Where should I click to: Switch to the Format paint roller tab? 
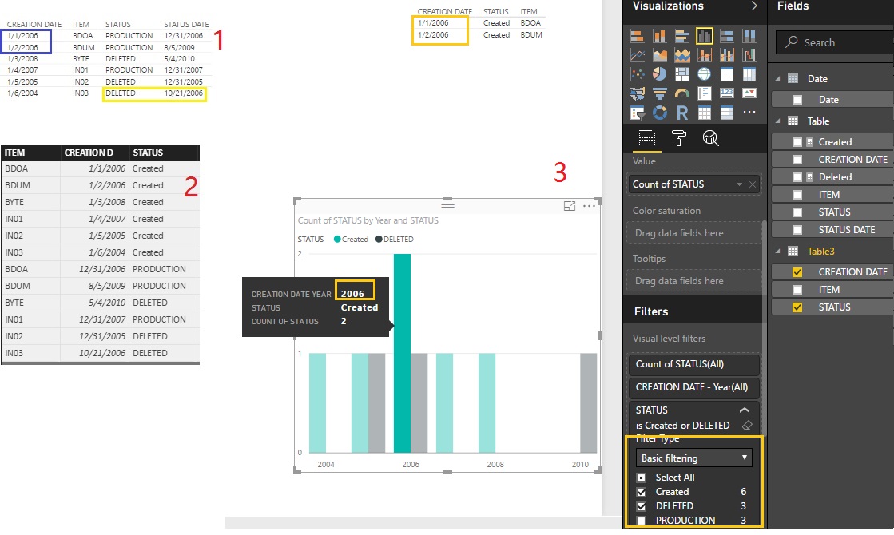(678, 138)
